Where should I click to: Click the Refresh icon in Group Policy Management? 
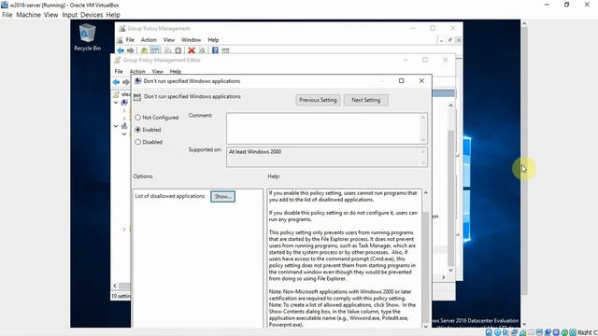click(202, 50)
